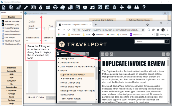
Task: Click the A/R chart icon
Action: [x=100, y=7]
